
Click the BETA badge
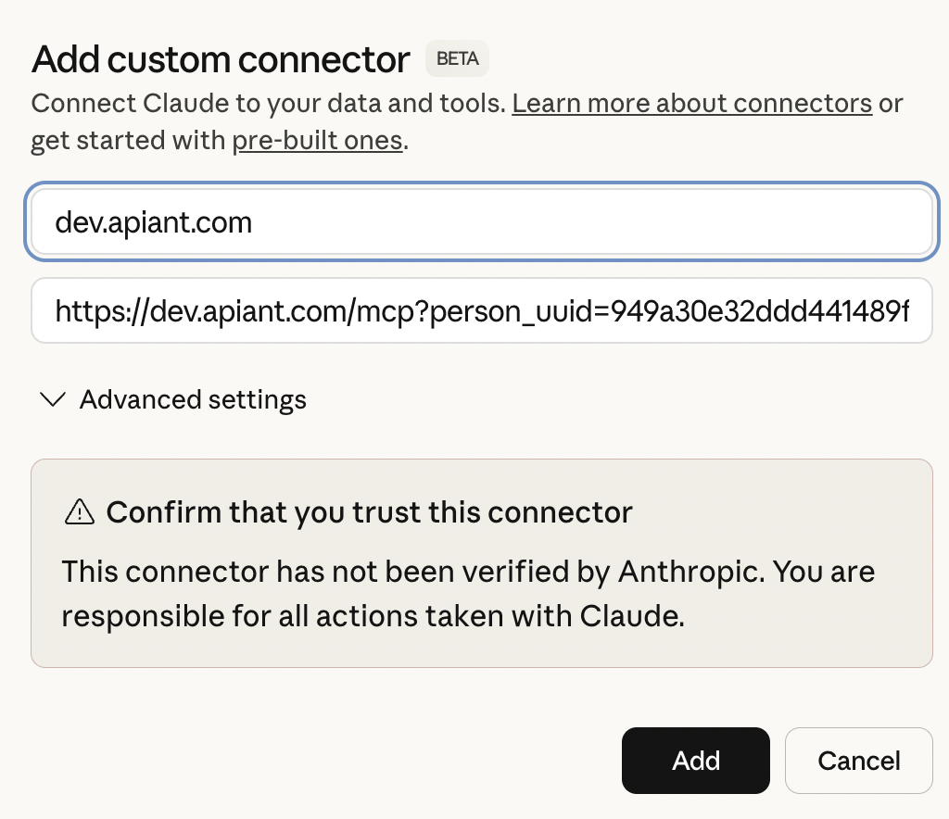point(457,59)
